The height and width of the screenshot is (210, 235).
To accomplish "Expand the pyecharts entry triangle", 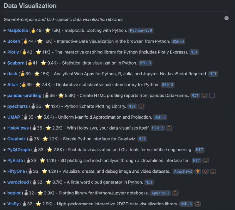I will [5, 106].
